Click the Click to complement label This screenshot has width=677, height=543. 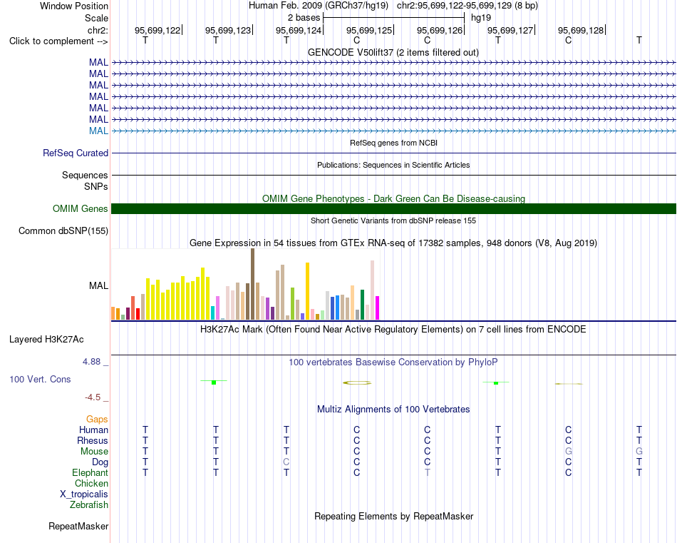[58, 41]
